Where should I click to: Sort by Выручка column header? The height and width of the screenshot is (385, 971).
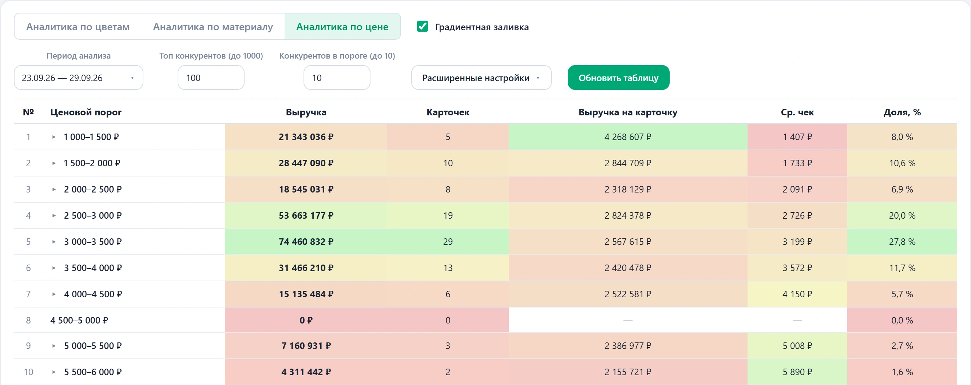(306, 112)
